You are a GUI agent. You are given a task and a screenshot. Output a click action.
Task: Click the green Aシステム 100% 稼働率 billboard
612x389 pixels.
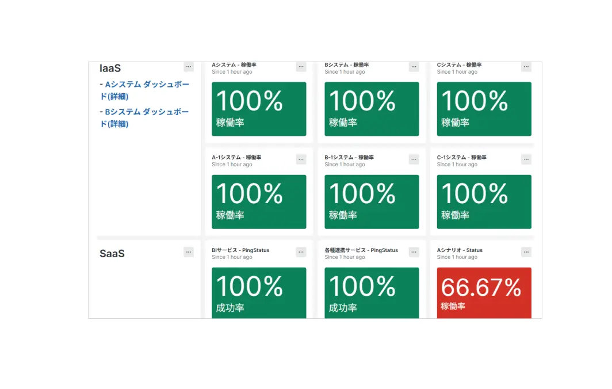[259, 109]
